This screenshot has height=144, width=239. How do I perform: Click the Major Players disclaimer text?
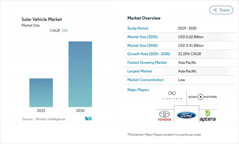(x=164, y=135)
